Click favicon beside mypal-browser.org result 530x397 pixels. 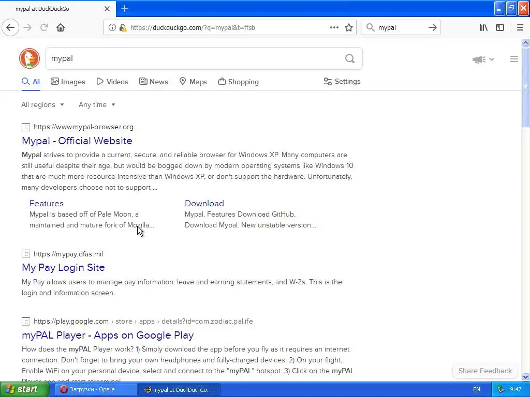pos(26,127)
